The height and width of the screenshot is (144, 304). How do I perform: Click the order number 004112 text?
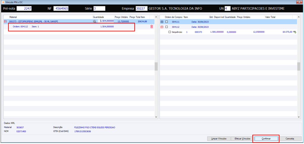(175, 27)
